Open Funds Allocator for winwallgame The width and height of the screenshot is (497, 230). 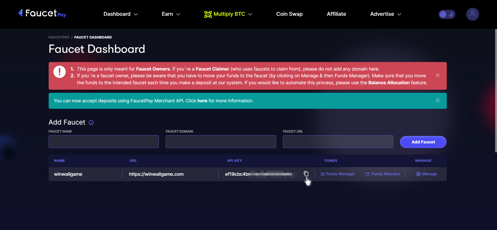[383, 174]
